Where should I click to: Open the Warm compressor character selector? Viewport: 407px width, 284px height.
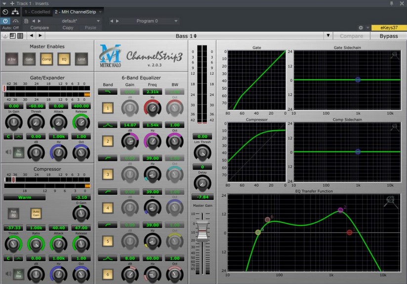point(25,197)
